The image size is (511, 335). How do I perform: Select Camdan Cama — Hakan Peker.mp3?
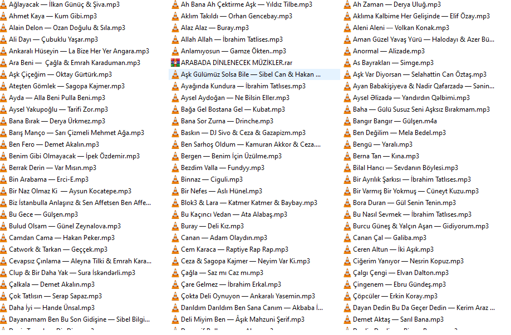(62, 238)
